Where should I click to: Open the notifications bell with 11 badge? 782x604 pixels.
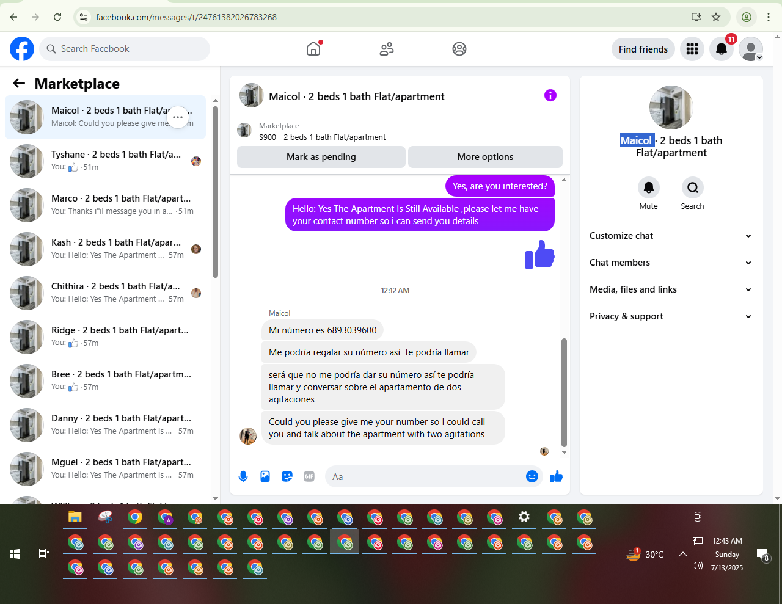click(722, 49)
